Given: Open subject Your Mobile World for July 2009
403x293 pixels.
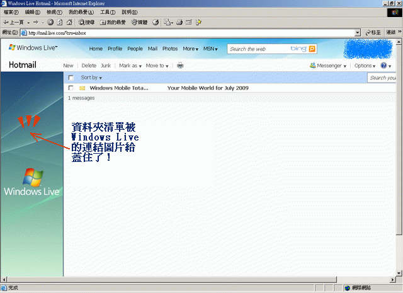Looking at the screenshot, I should coord(208,88).
